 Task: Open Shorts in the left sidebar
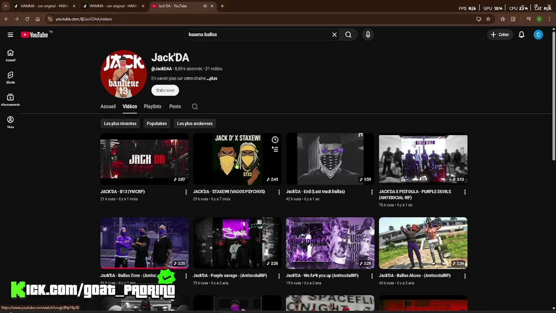click(x=10, y=78)
